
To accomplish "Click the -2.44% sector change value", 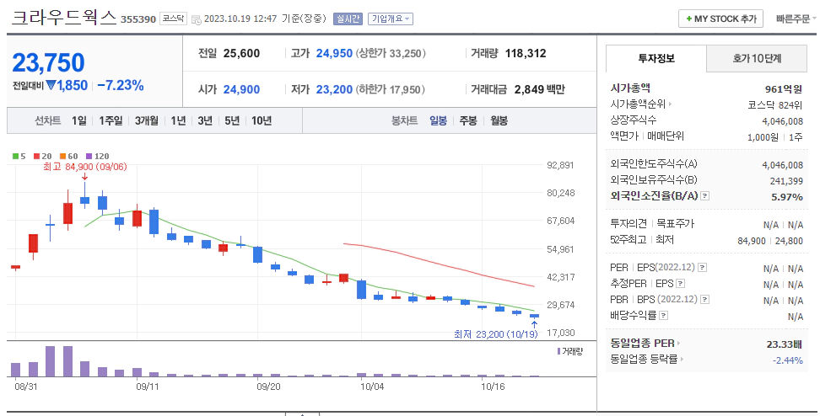I will 788,360.
